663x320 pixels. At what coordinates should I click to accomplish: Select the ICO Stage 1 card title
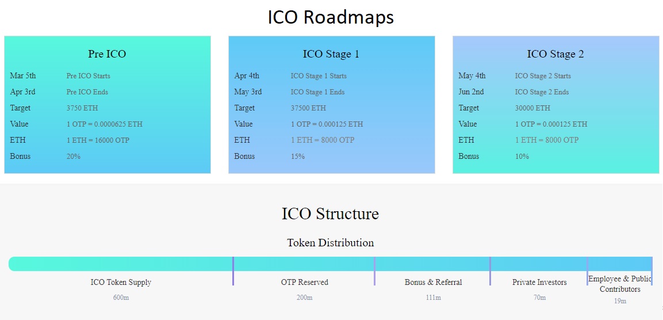(x=331, y=54)
